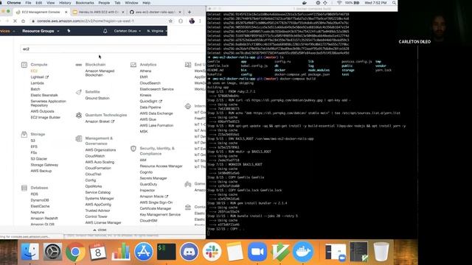Open Lambda service link
This screenshot has width=472, height=265.
(x=38, y=83)
